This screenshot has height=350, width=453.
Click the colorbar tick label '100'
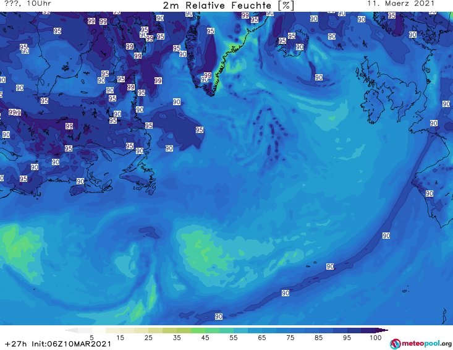(x=375, y=337)
